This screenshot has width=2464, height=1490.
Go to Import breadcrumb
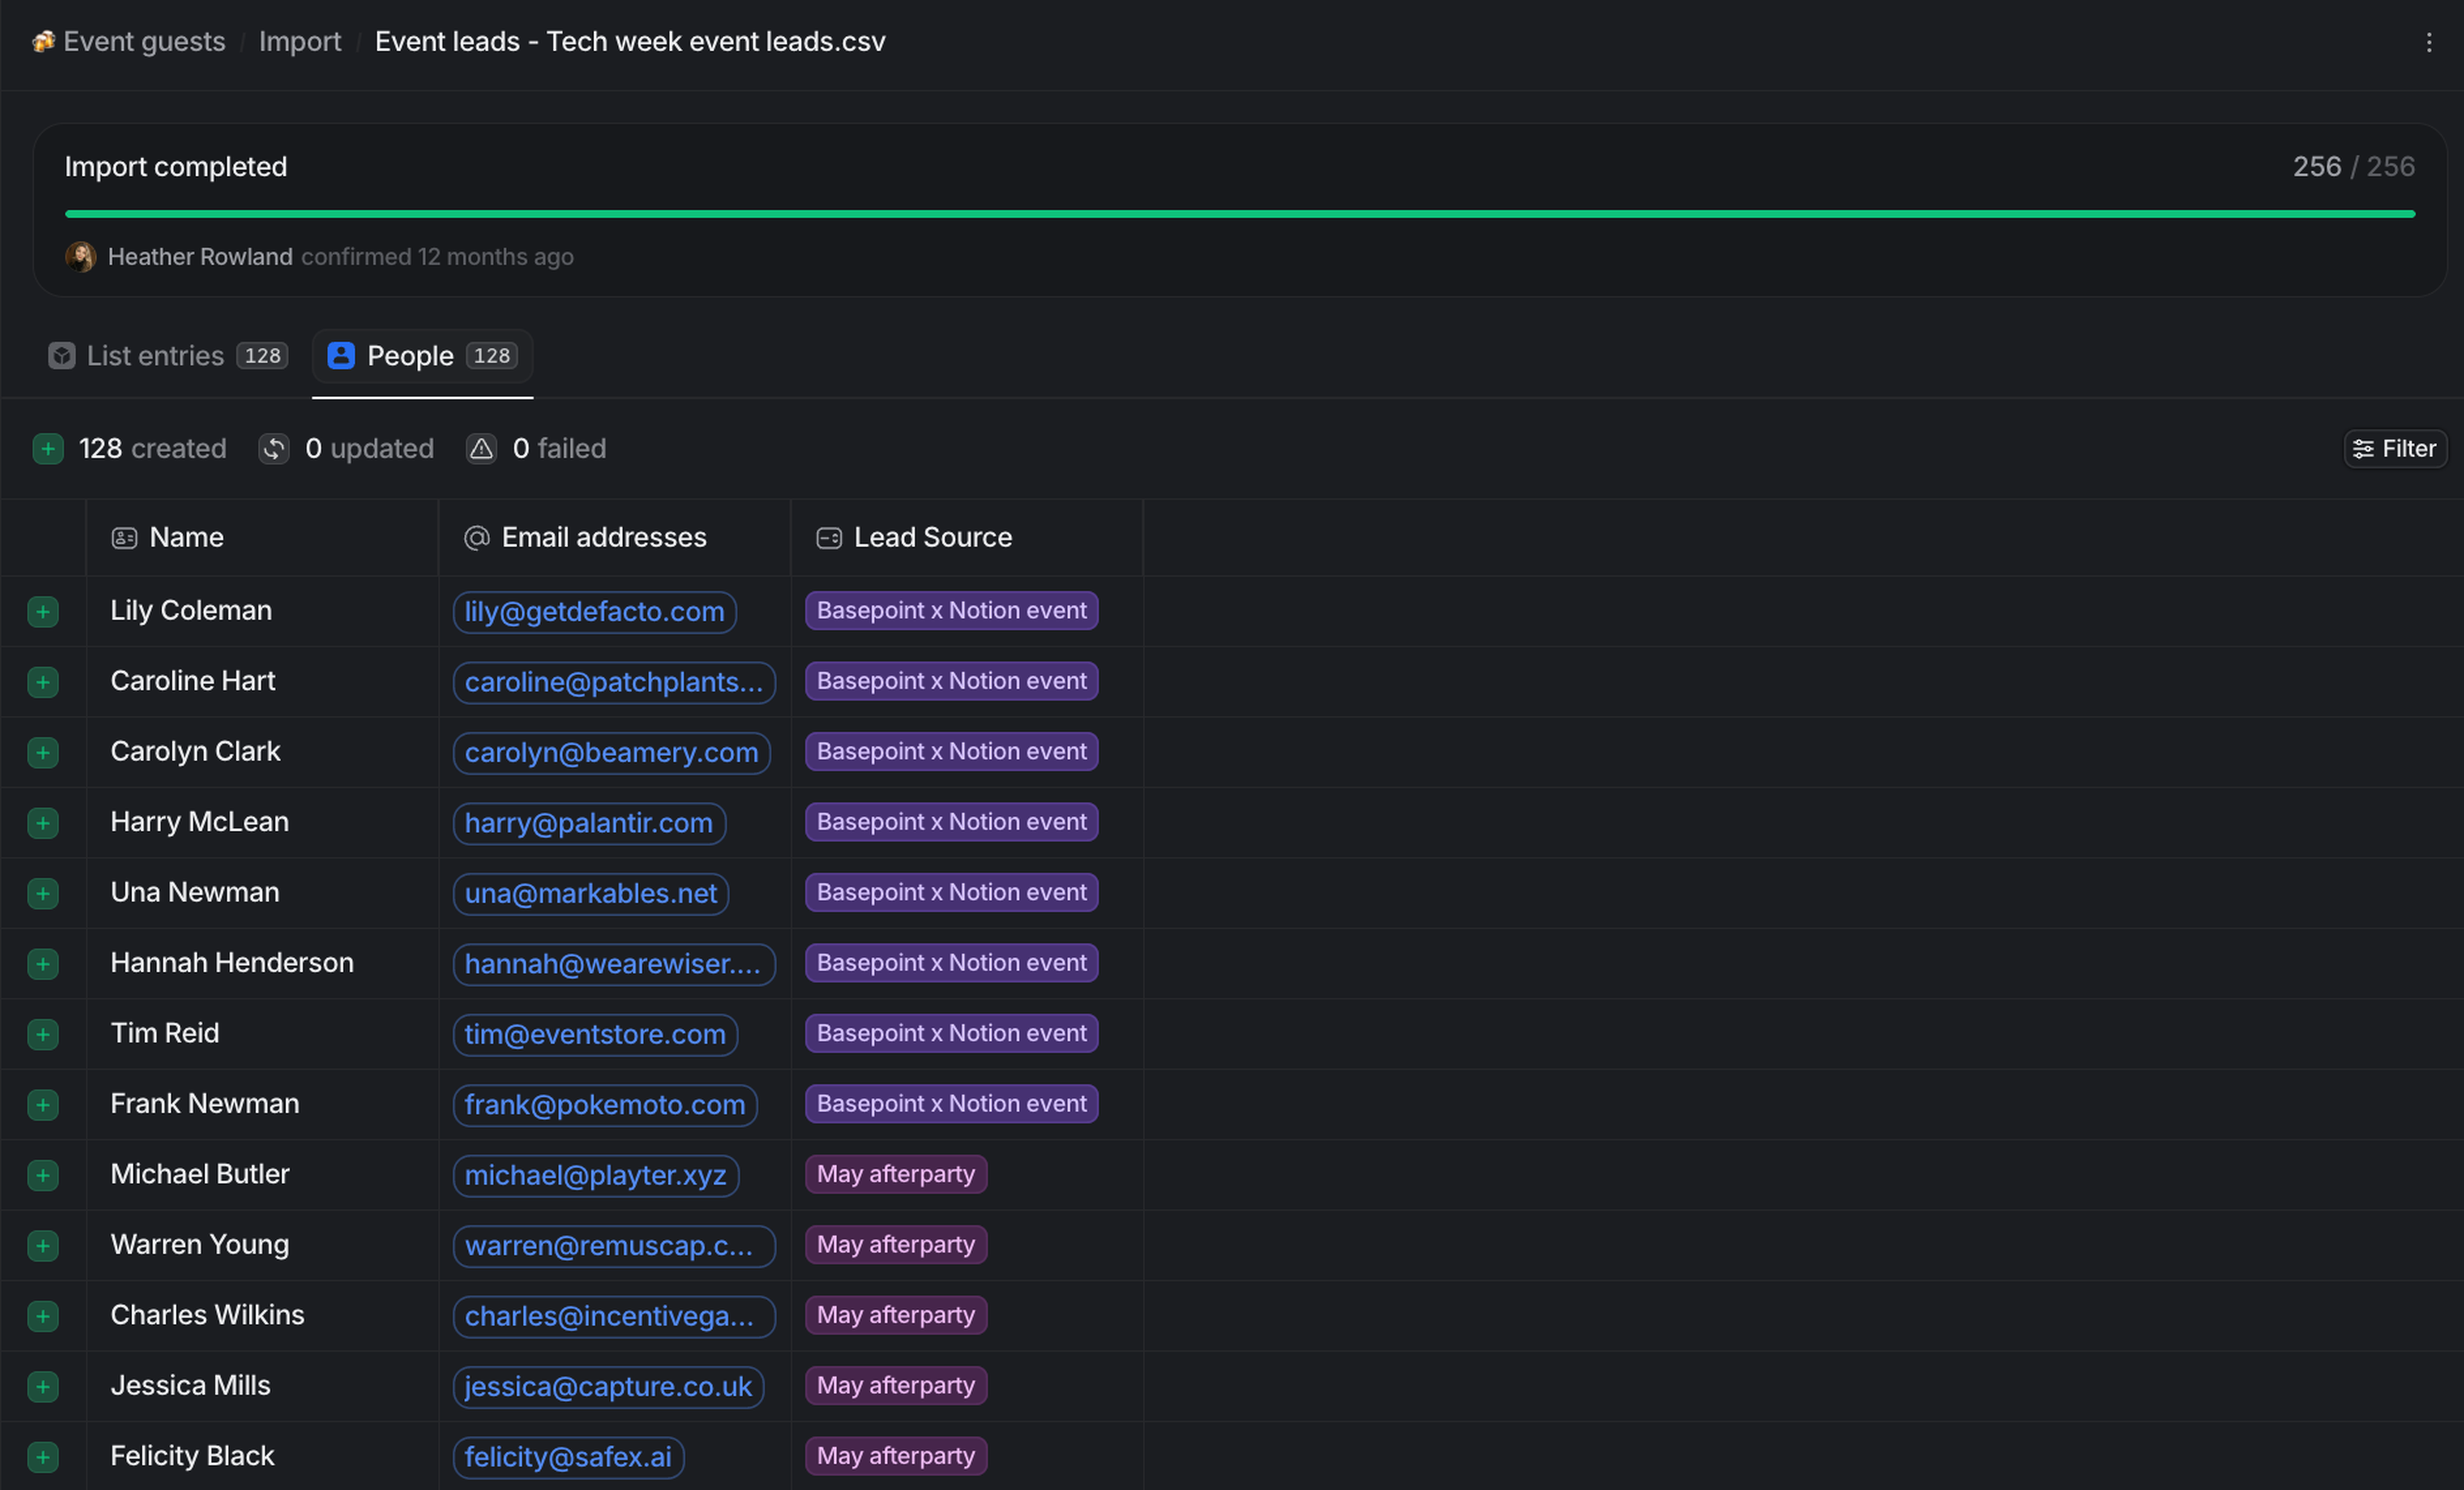tap(300, 42)
